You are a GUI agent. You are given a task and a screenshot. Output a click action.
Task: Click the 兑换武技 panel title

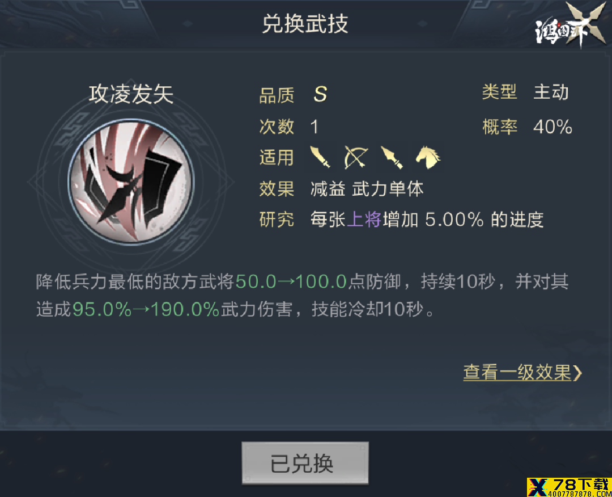coord(305,24)
